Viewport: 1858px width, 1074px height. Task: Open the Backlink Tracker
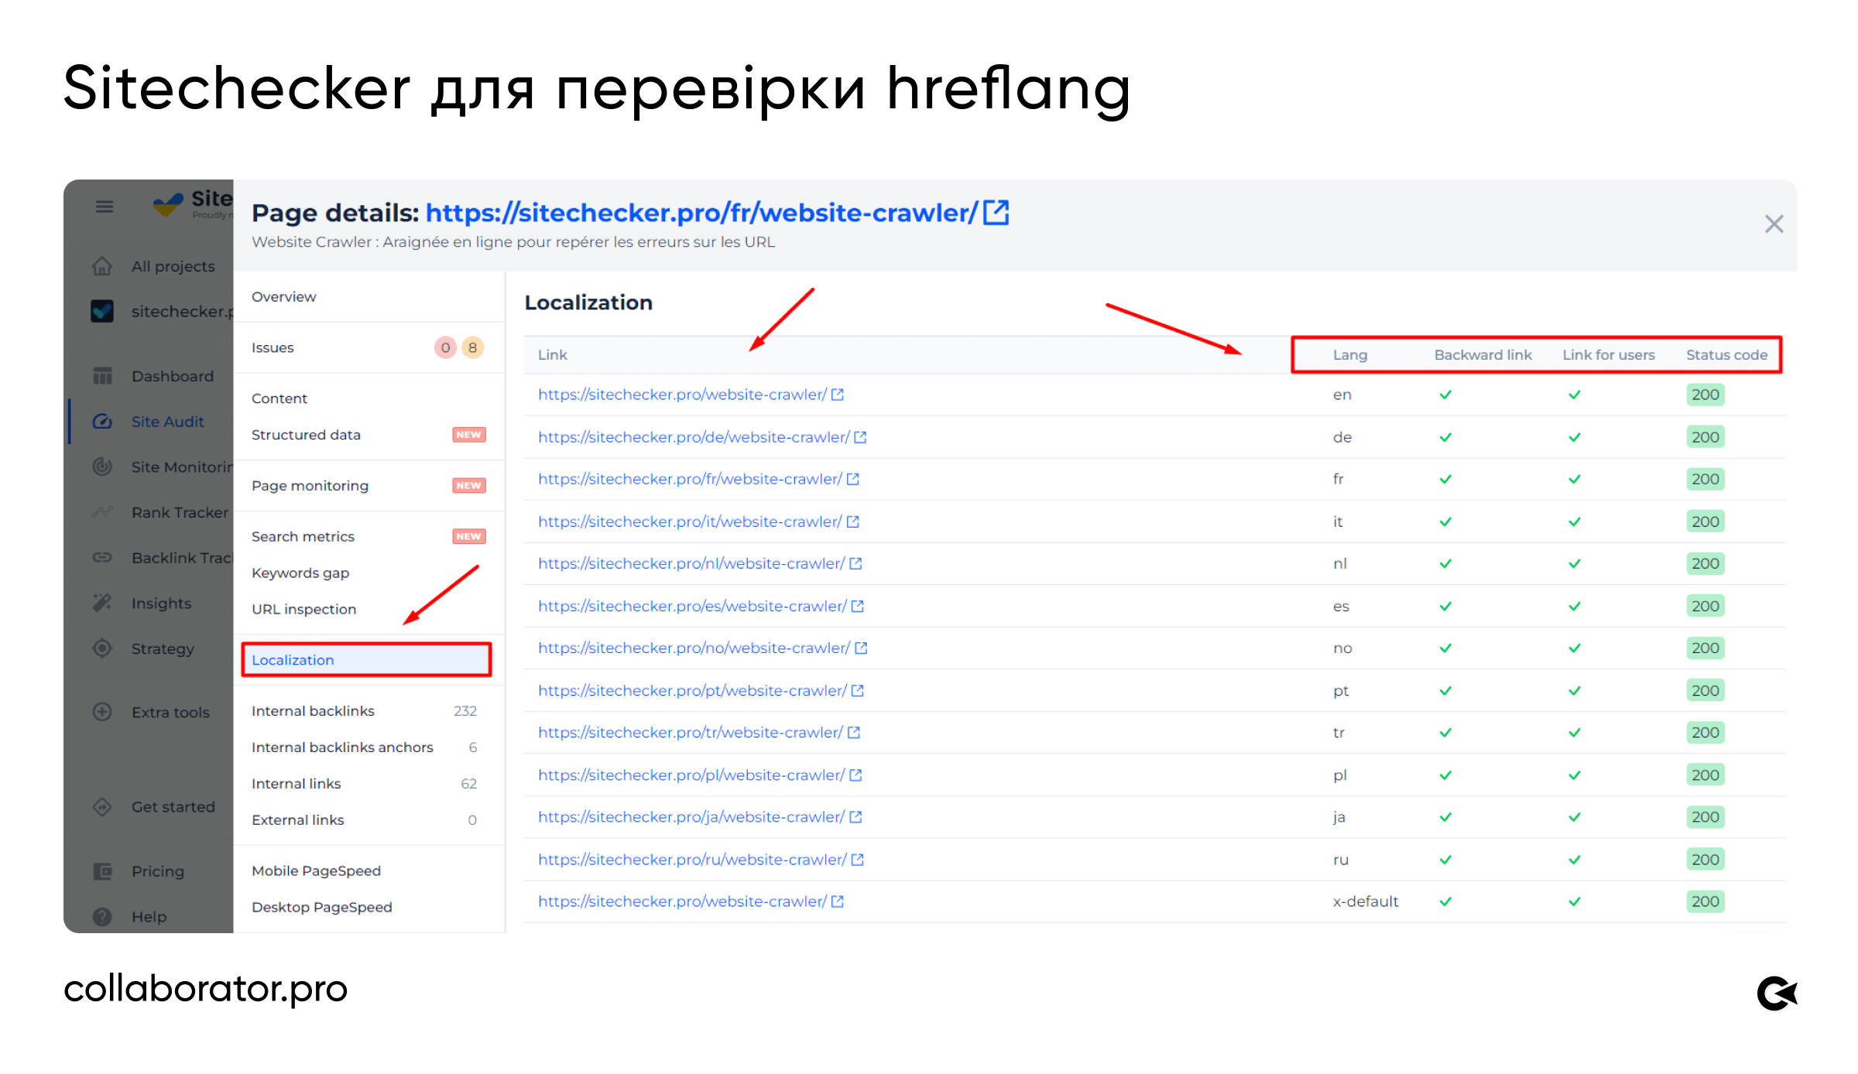tap(178, 557)
